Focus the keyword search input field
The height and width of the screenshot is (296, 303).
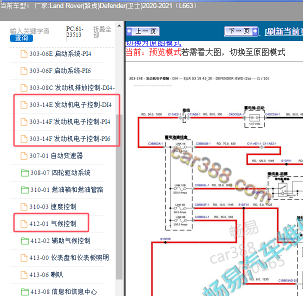click(30, 31)
